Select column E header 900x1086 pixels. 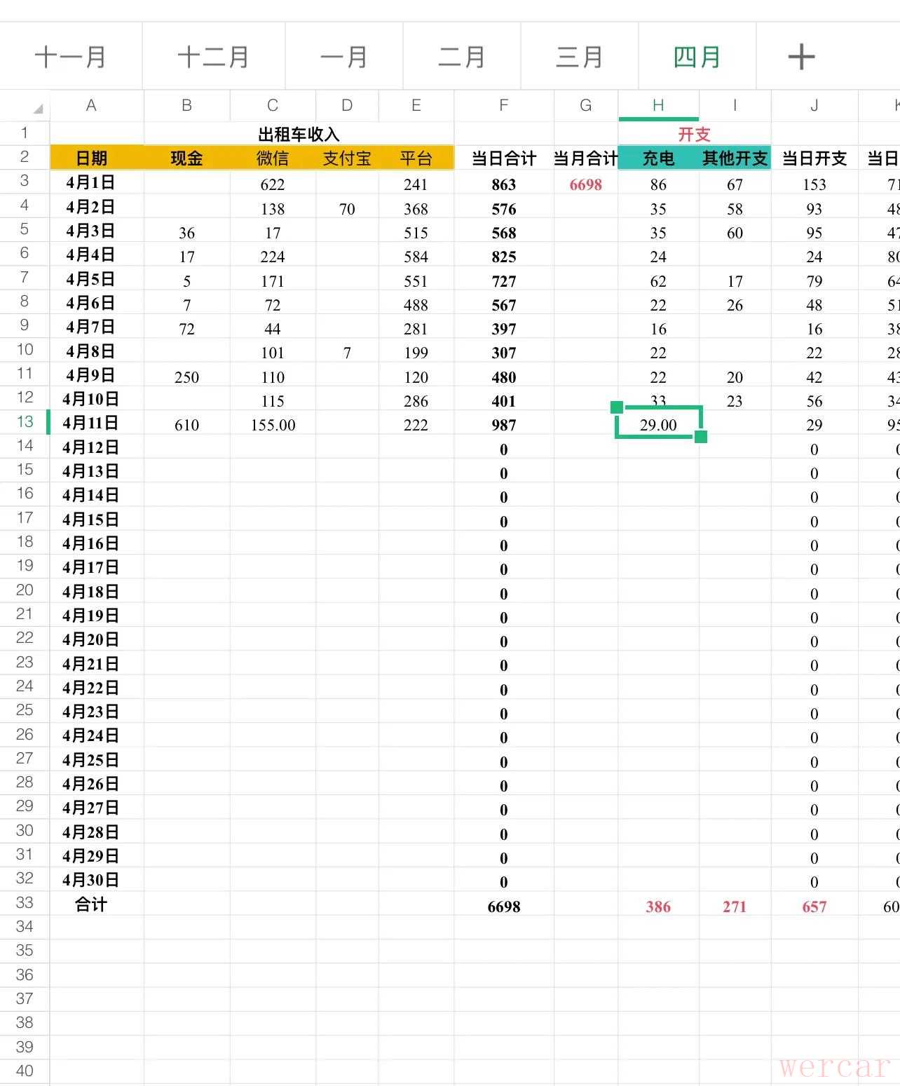point(416,105)
